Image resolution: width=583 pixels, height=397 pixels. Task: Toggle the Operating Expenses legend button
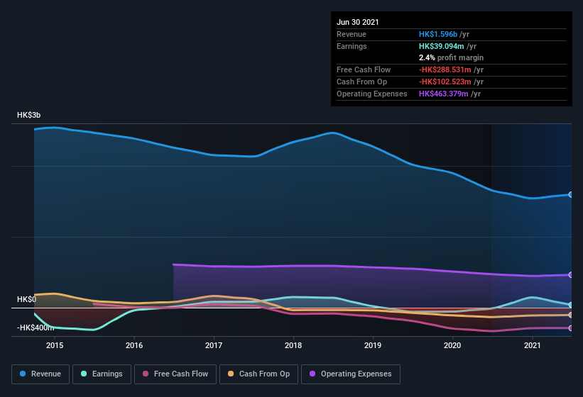[x=351, y=374]
